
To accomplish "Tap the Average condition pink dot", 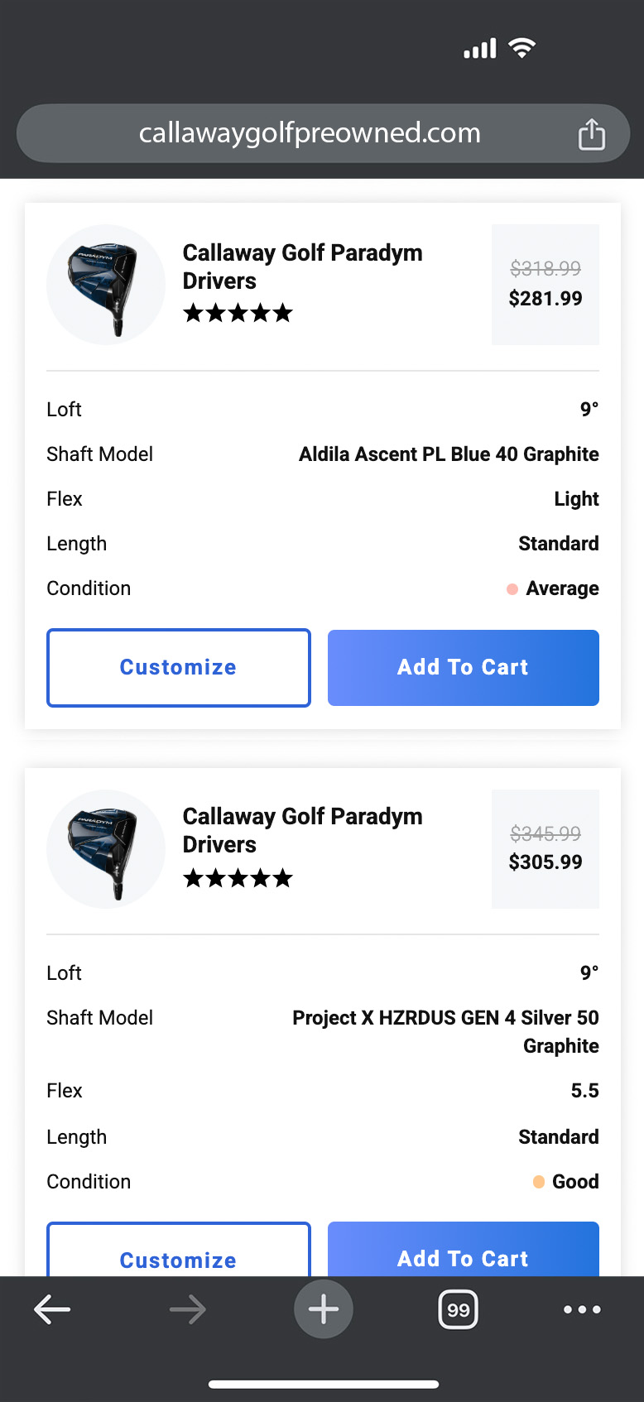I will (x=512, y=588).
